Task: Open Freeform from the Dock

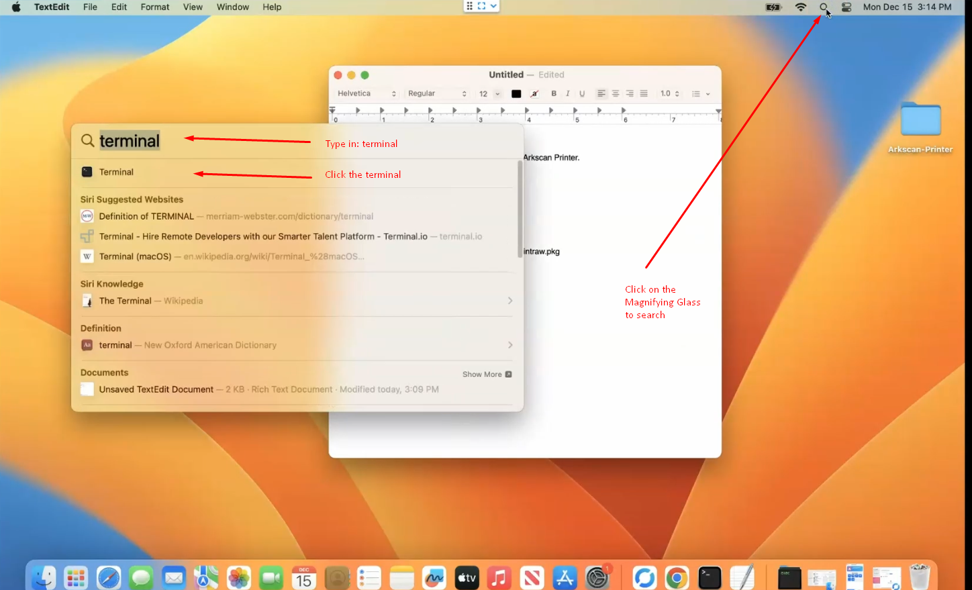Action: click(434, 577)
